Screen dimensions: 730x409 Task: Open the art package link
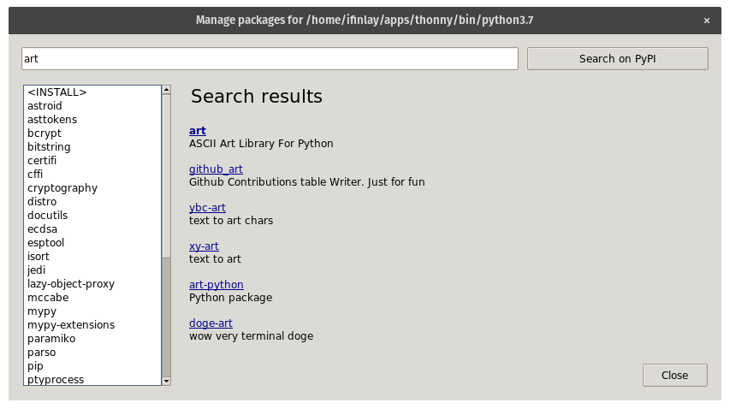coord(198,131)
